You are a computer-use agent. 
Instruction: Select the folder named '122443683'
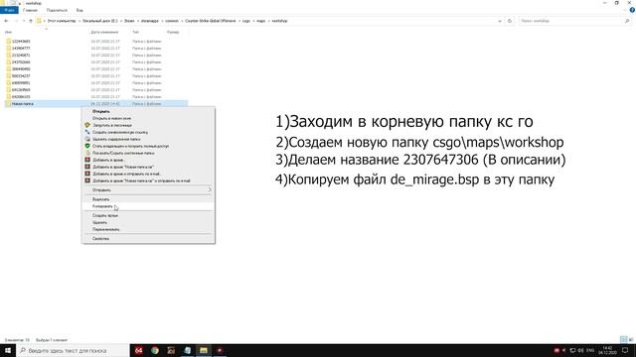[21, 42]
